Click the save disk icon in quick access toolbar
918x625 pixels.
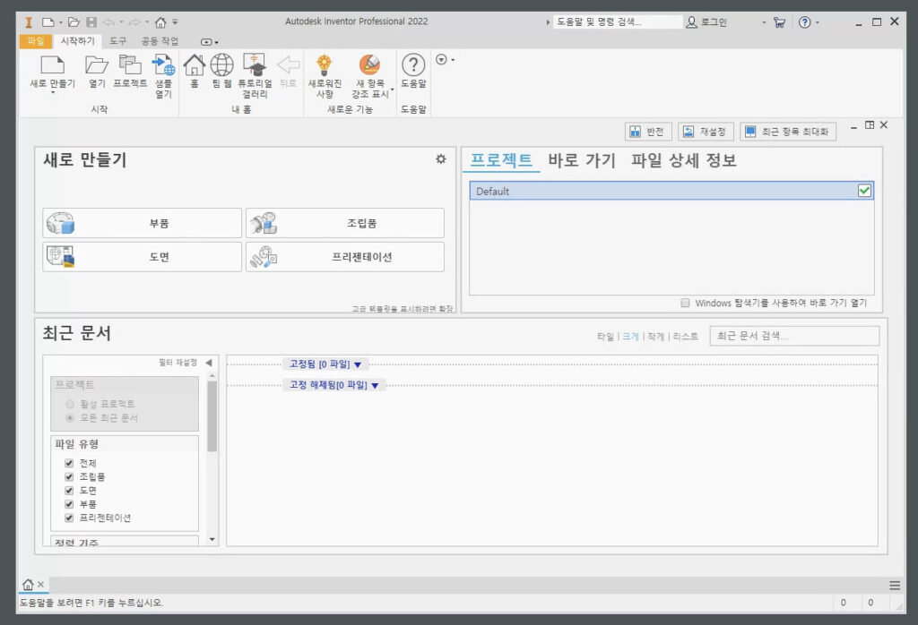tap(91, 22)
